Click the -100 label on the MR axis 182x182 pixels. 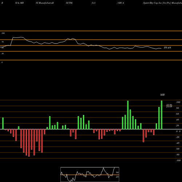(x=178, y=161)
